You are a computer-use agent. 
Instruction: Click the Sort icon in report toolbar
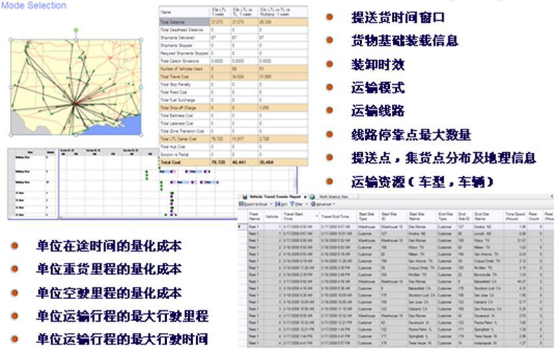pos(277,203)
